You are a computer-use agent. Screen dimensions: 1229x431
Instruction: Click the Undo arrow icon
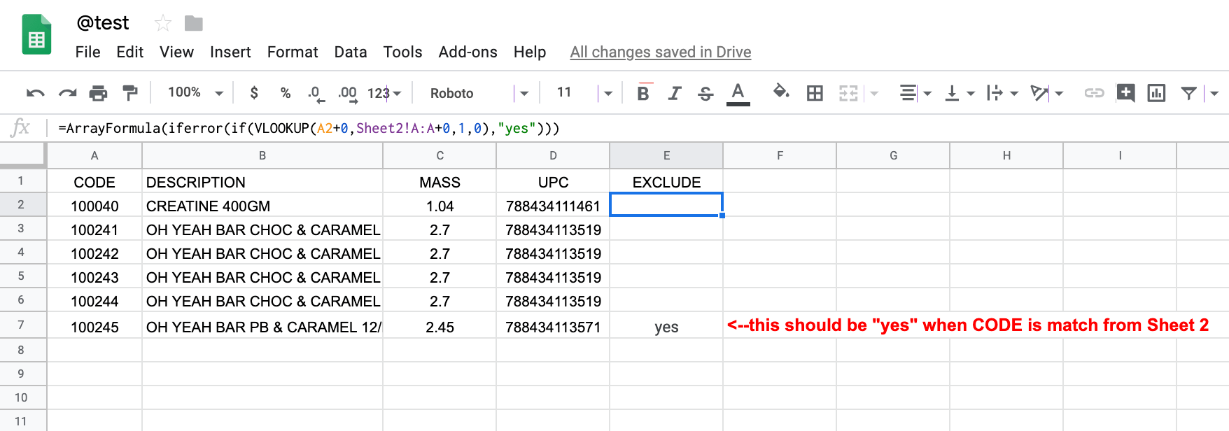click(x=35, y=93)
